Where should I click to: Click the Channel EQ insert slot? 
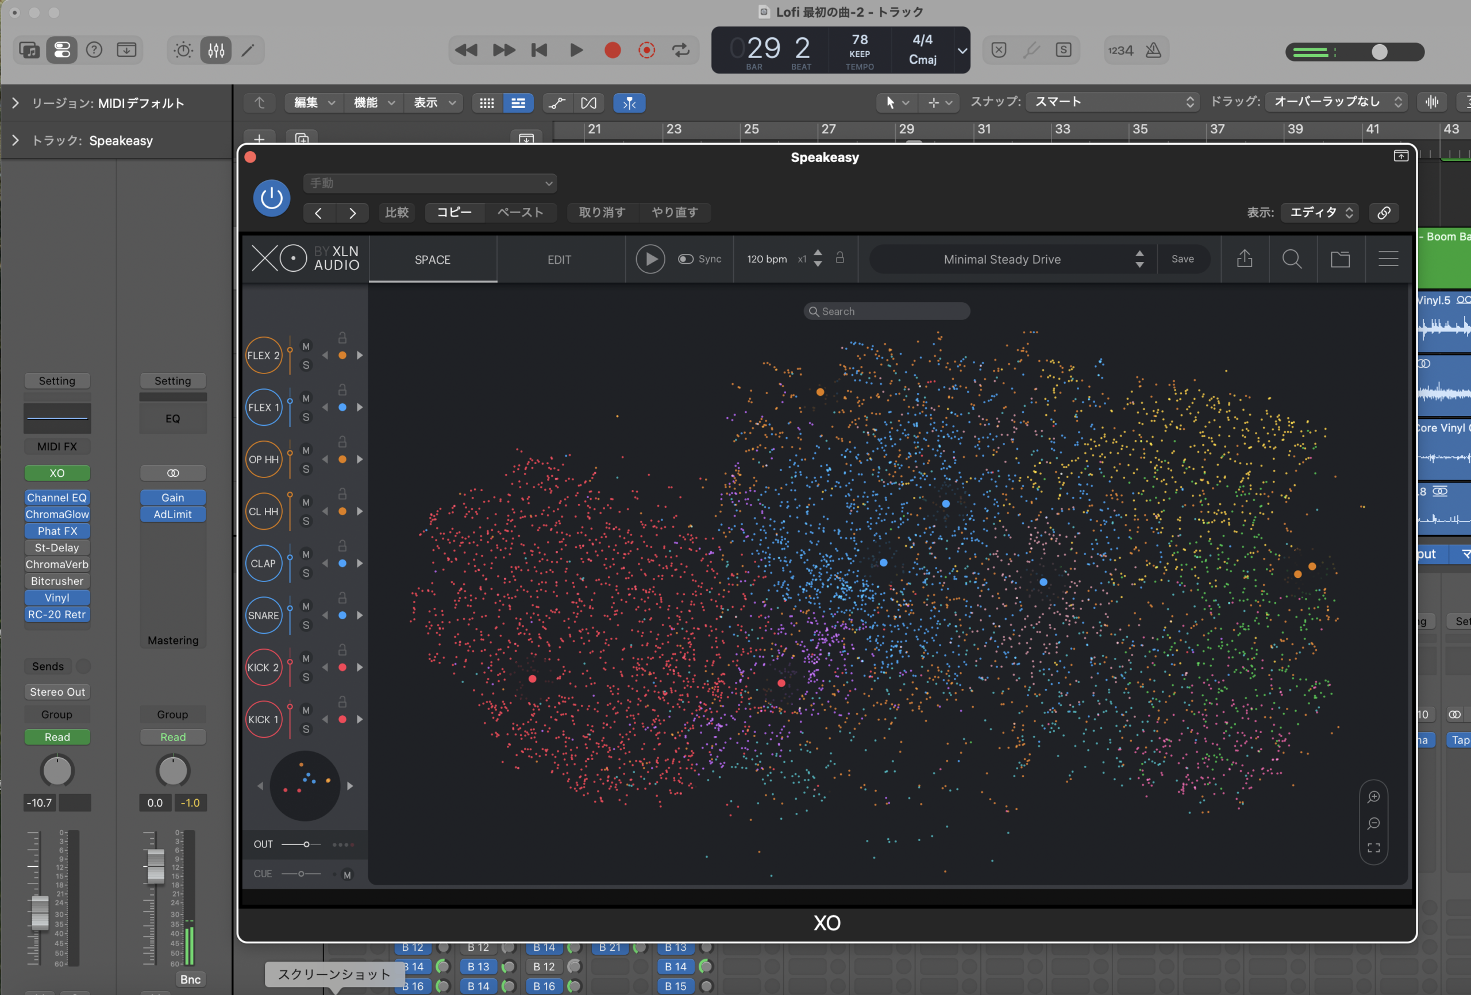57,497
